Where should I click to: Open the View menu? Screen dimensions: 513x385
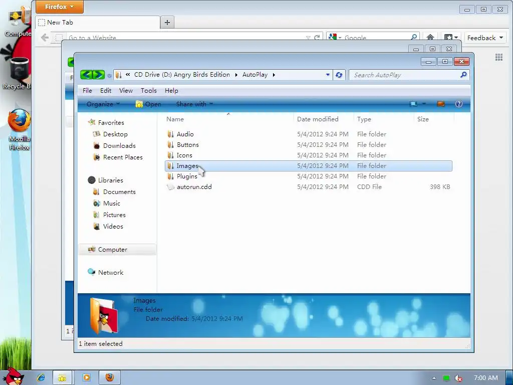point(126,91)
